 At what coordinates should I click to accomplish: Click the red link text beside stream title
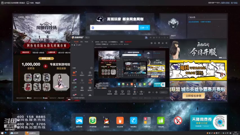point(128,42)
